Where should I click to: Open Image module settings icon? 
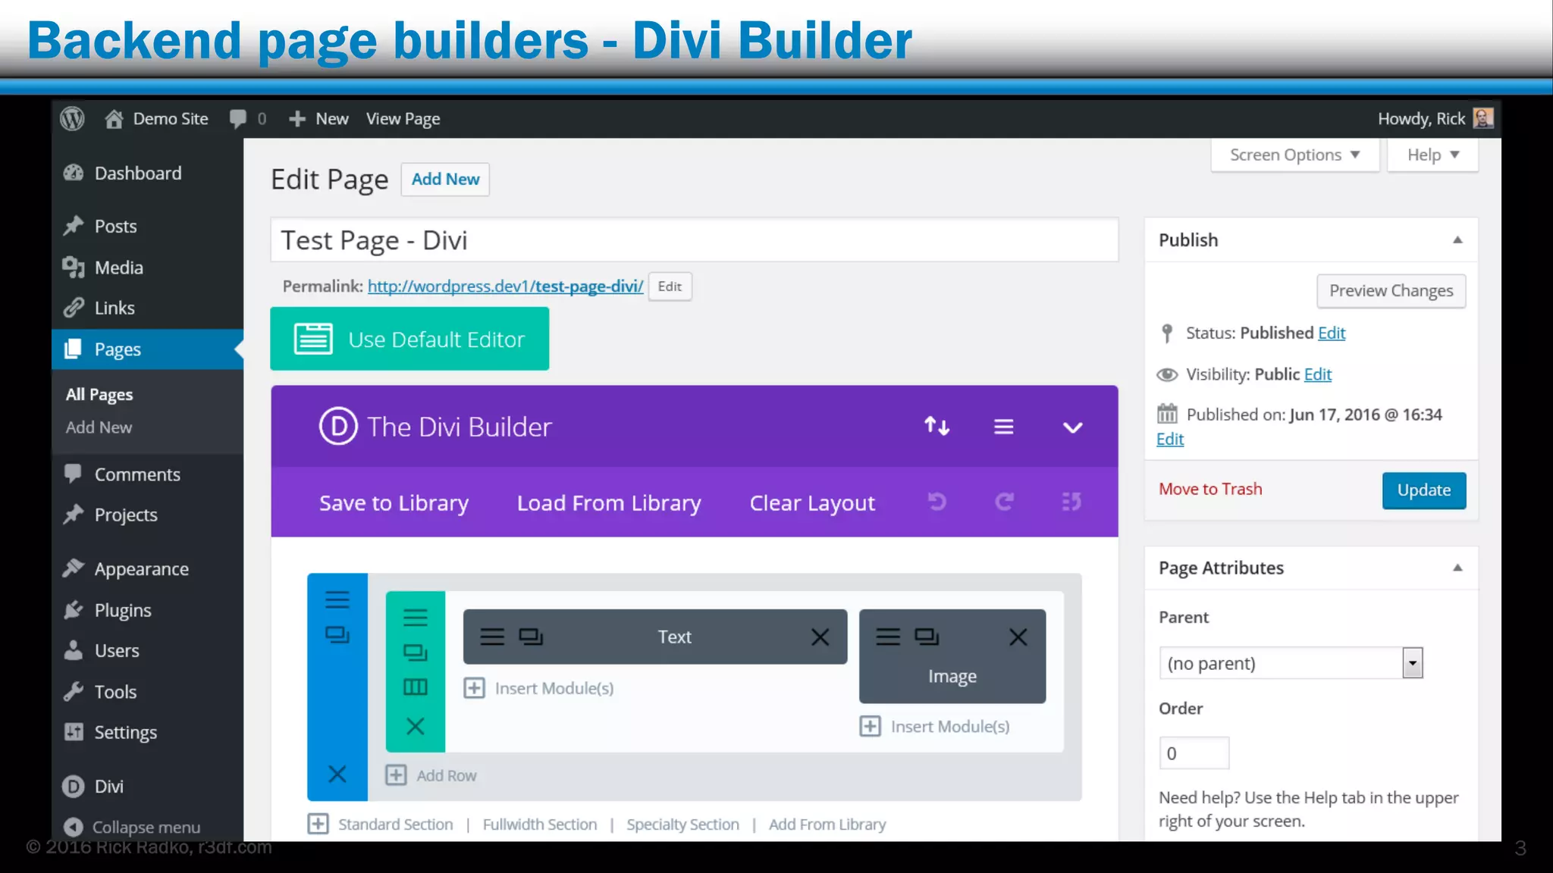[888, 637]
